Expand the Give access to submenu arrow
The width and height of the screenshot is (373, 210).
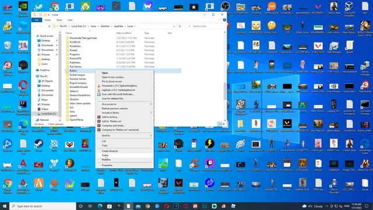151,104
